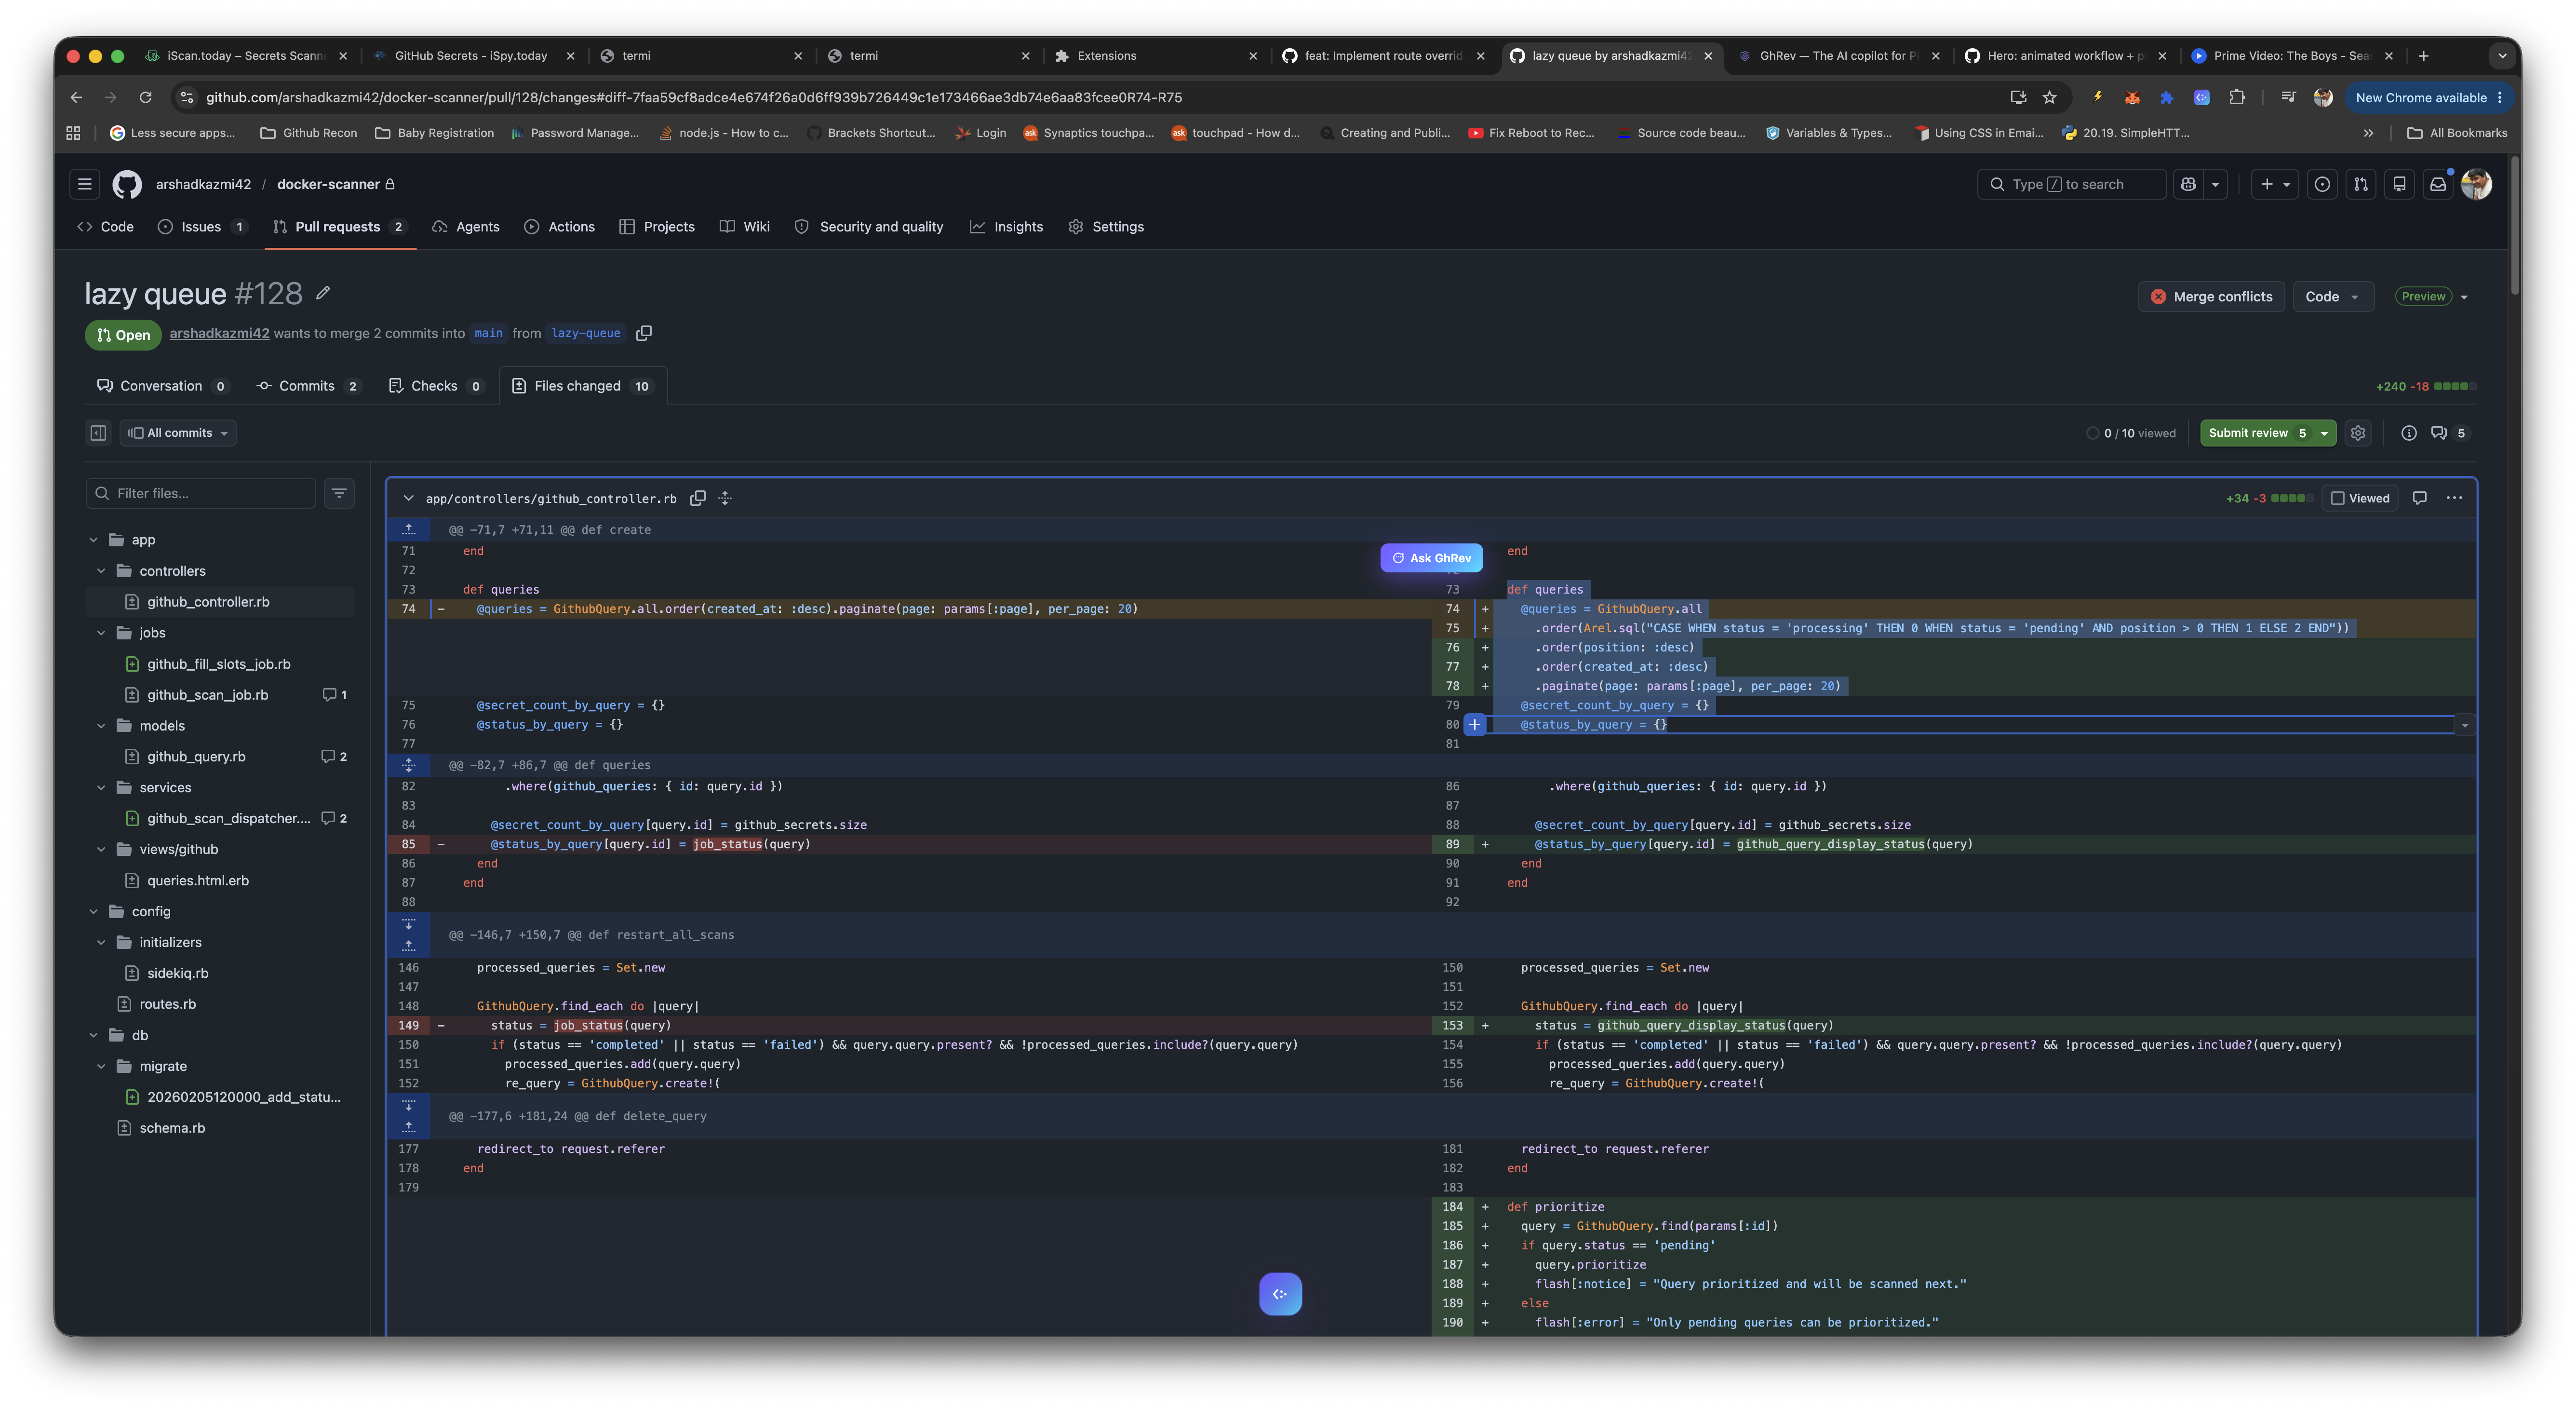Open diff view settings gear icon

(x=2358, y=433)
